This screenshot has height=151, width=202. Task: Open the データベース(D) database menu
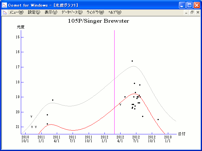(x=72, y=13)
